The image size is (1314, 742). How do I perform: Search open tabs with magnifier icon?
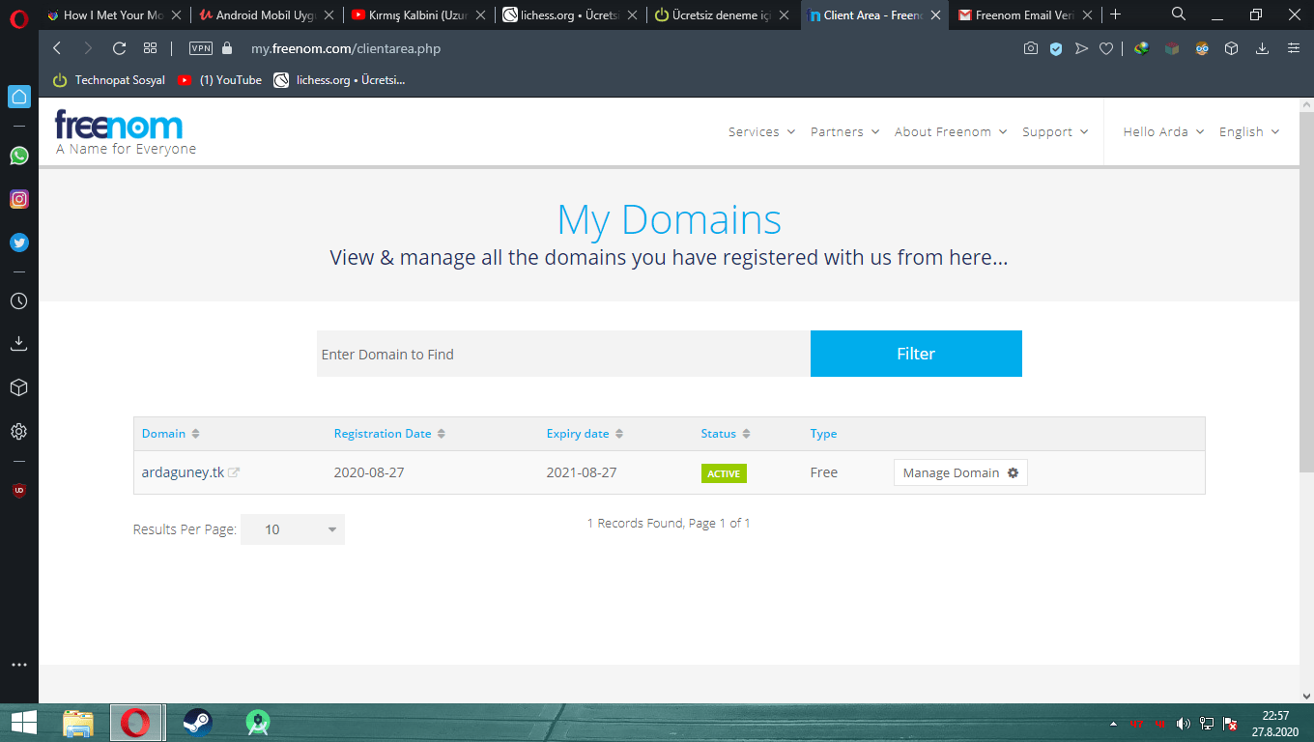point(1179,14)
